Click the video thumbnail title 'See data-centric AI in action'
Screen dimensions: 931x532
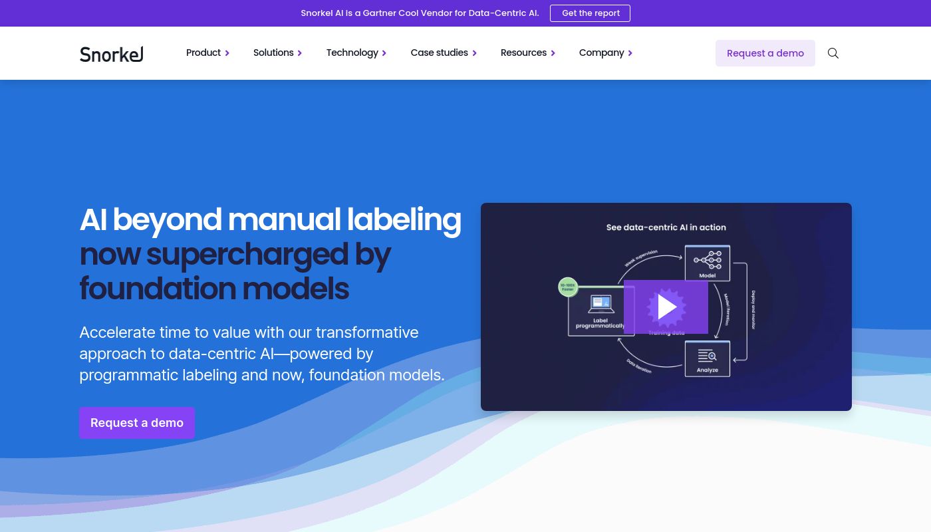pos(666,227)
